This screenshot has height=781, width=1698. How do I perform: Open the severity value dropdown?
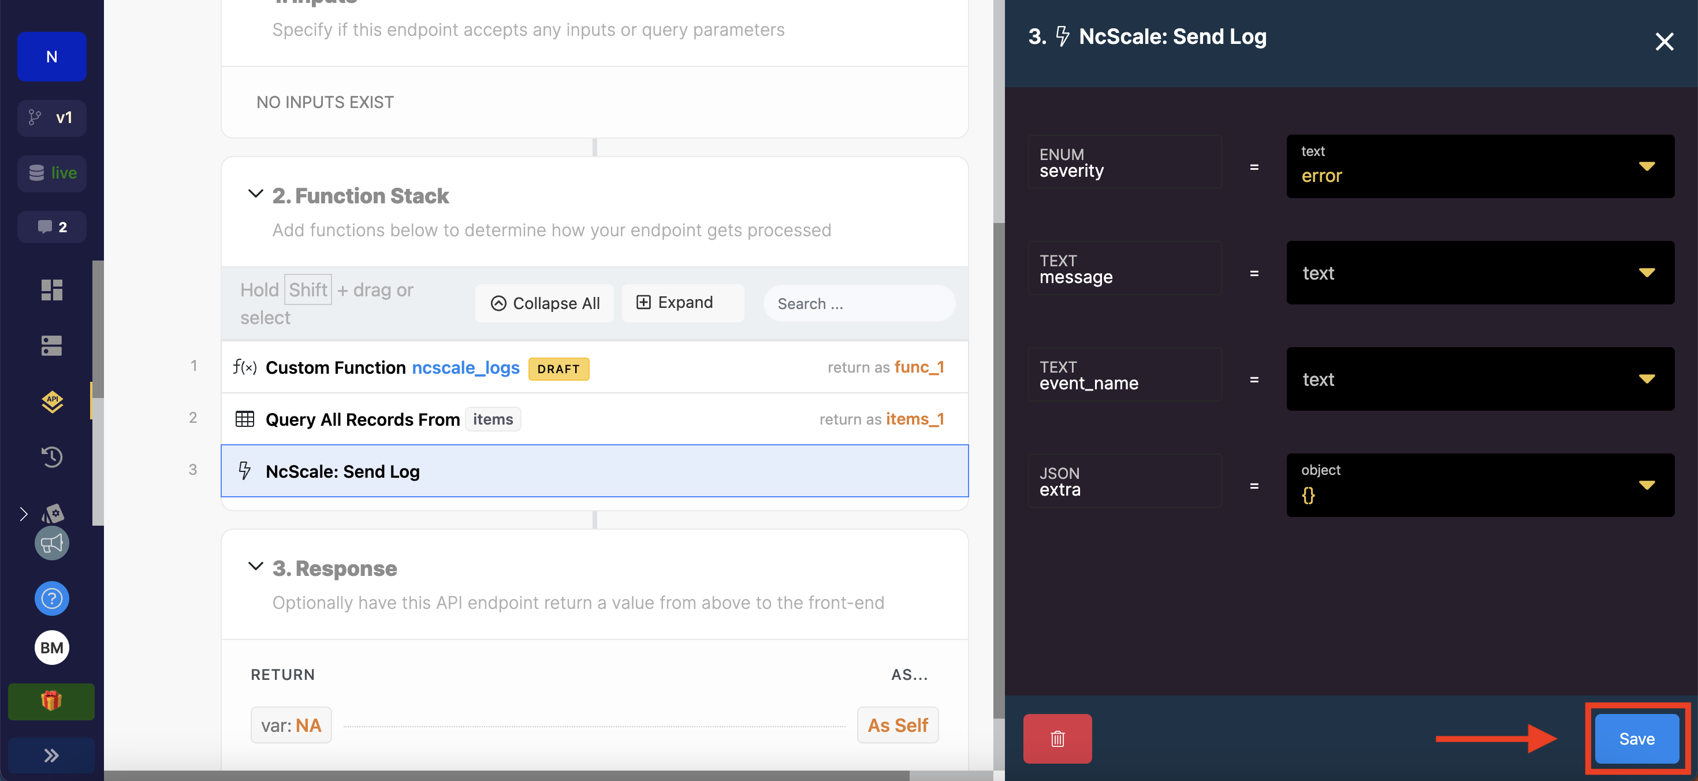point(1480,166)
